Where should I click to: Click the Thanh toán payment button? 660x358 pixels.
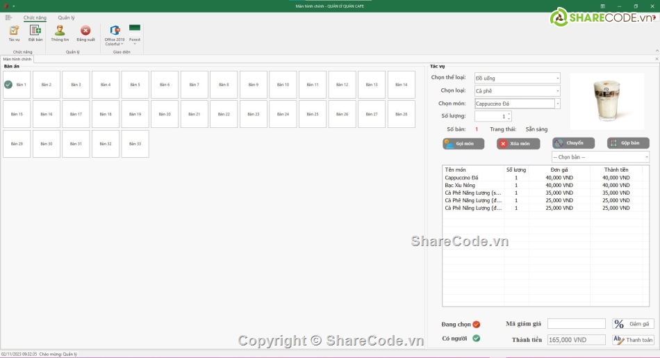(x=633, y=340)
